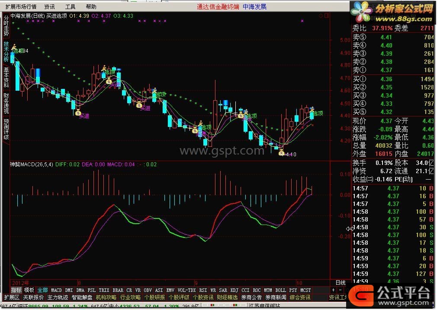Apply the FSL indicator
The width and height of the screenshot is (437, 310).
(91, 290)
